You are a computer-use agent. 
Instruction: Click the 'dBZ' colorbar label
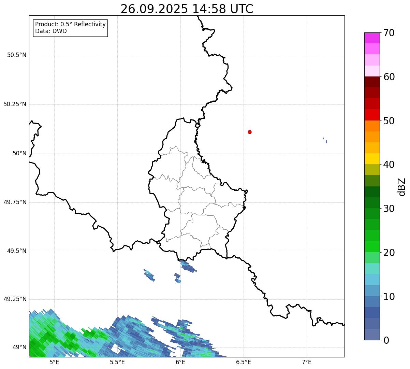402,187
